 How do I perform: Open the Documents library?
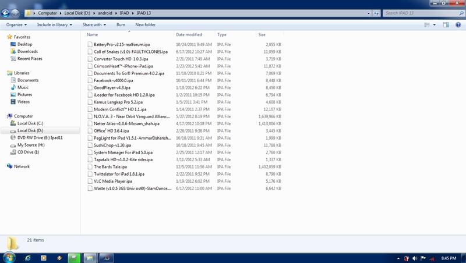pos(27,80)
